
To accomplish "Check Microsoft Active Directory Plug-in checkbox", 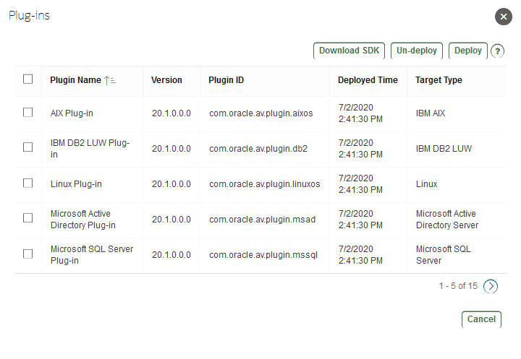I will [x=28, y=218].
